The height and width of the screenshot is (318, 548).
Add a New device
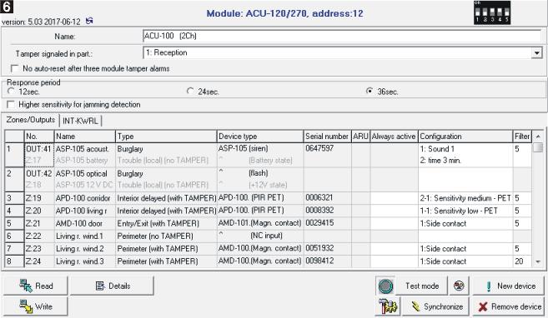(509, 286)
